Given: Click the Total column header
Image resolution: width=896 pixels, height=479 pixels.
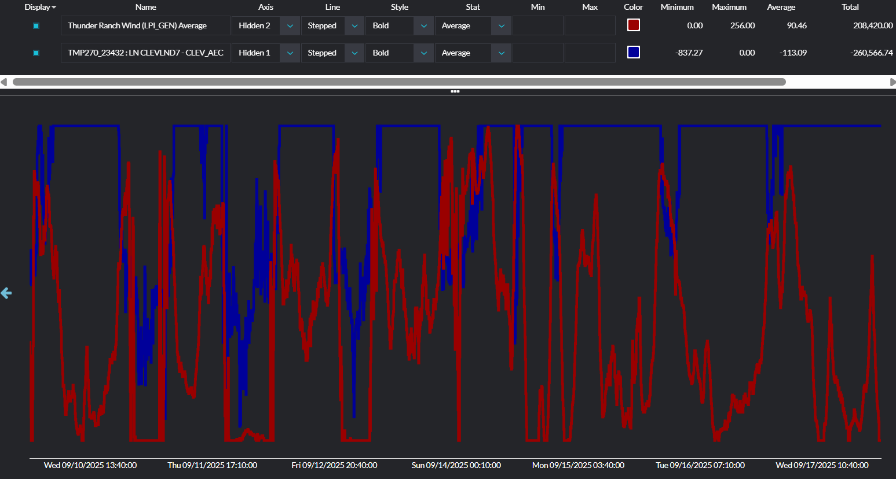Looking at the screenshot, I should (850, 7).
